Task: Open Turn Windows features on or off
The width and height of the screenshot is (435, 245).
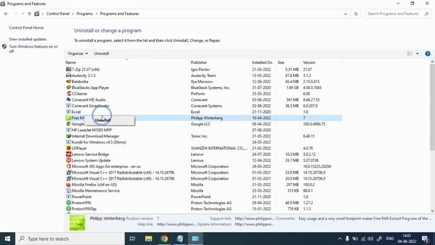Action: click(33, 49)
